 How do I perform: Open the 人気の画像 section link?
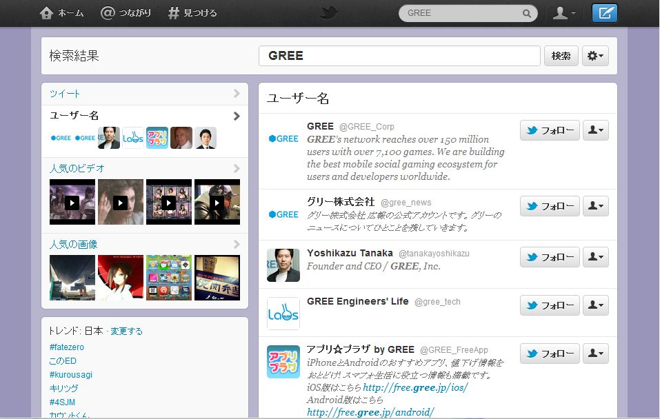pyautogui.click(x=73, y=244)
